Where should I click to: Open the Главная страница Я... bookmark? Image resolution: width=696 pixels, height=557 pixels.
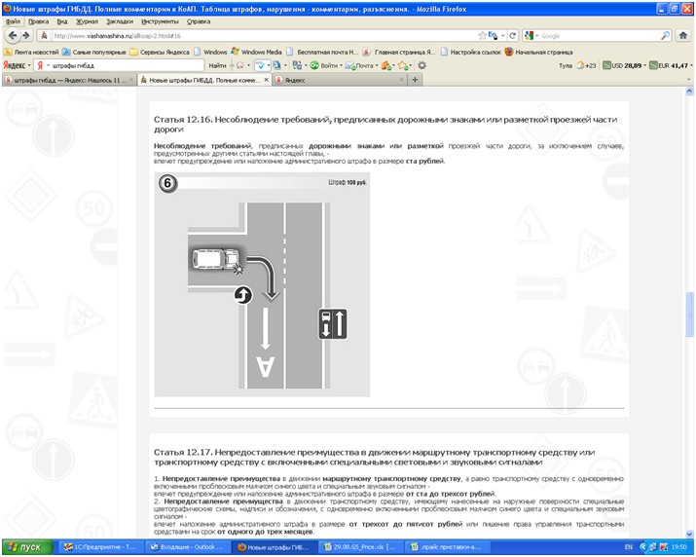pyautogui.click(x=399, y=52)
